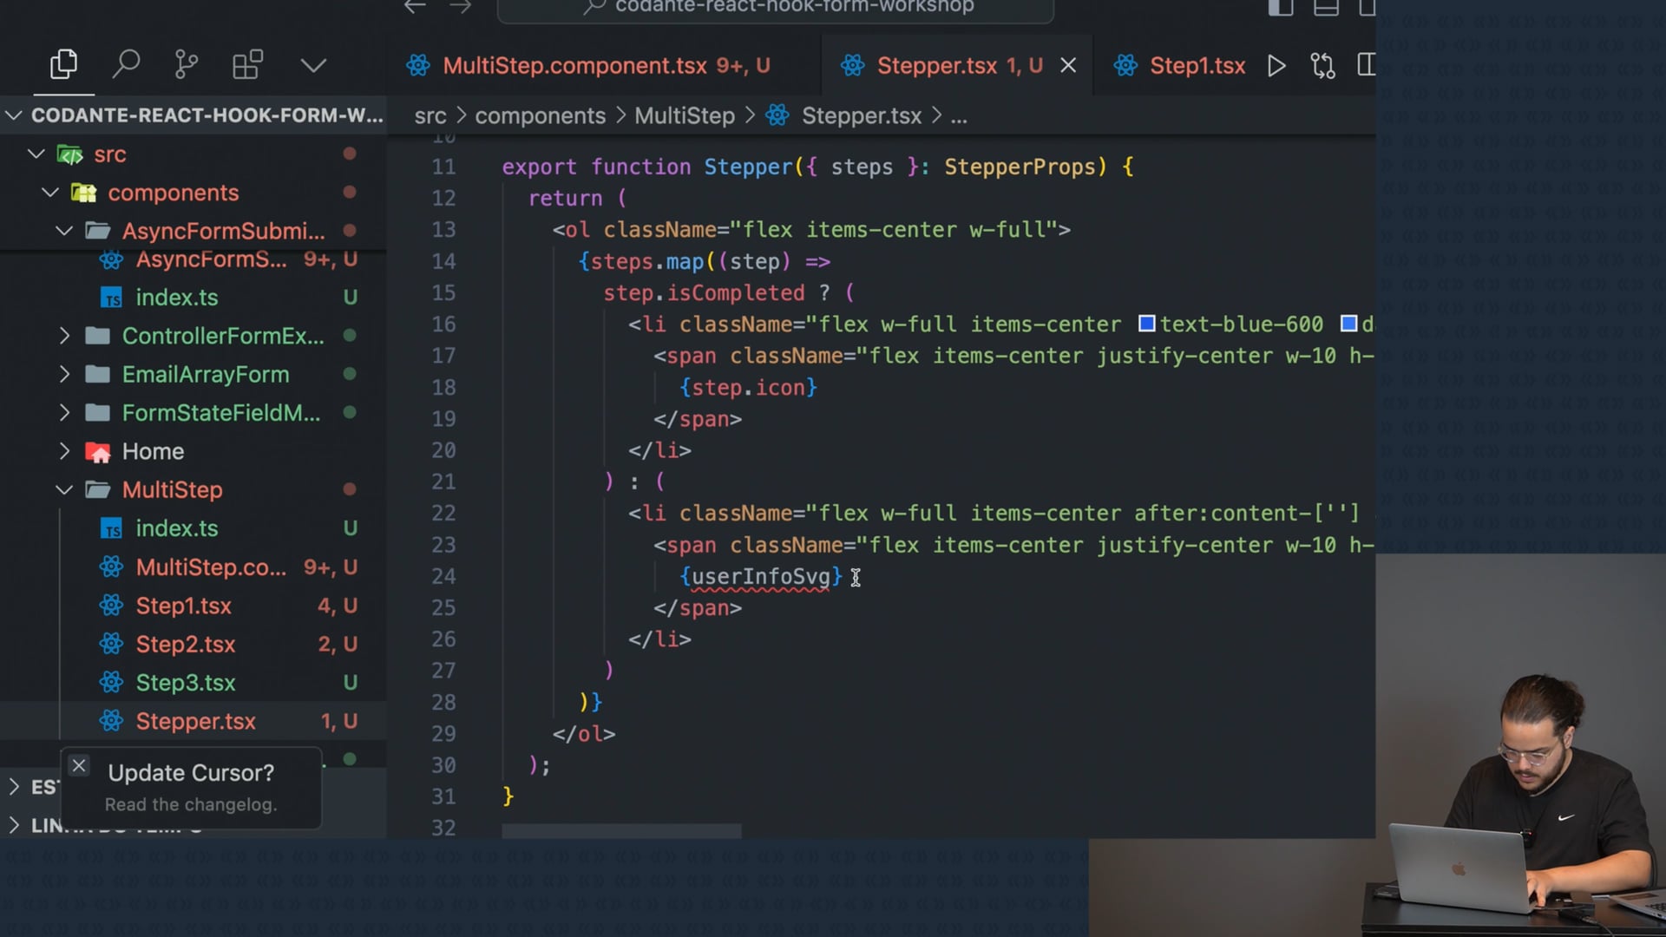Image resolution: width=1666 pixels, height=937 pixels.
Task: Go back with the left arrow
Action: tap(415, 7)
